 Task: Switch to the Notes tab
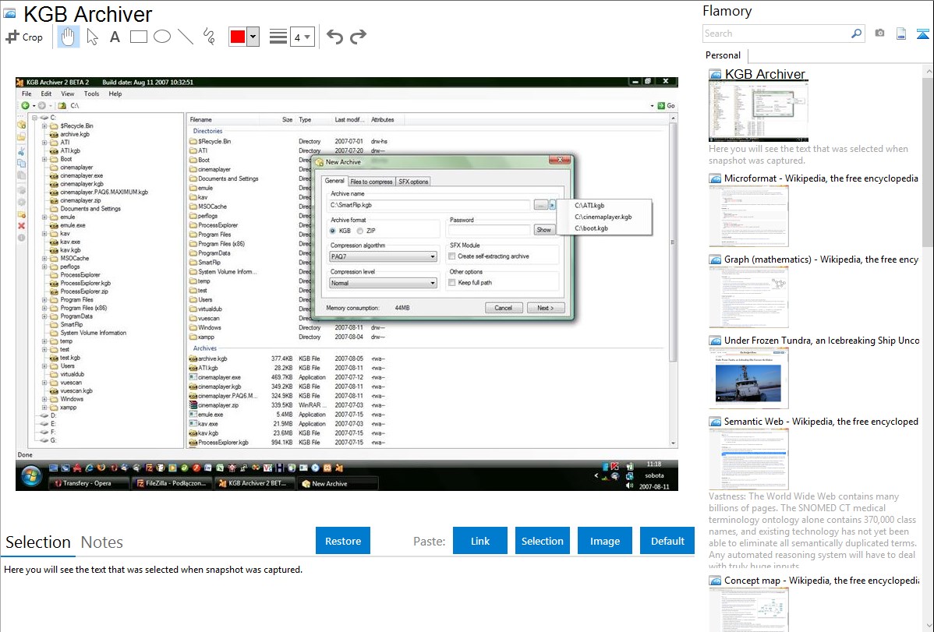click(x=101, y=542)
